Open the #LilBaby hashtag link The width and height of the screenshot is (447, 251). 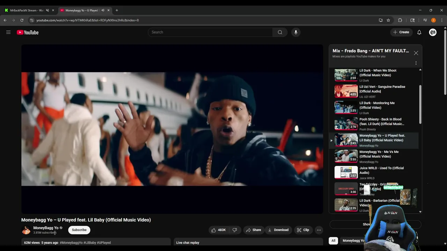tap(90, 243)
